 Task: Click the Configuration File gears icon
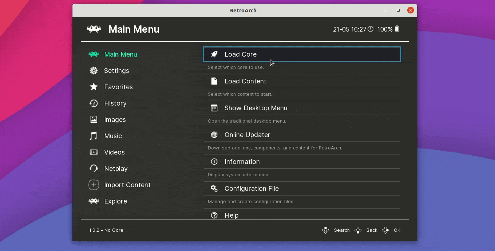(214, 188)
